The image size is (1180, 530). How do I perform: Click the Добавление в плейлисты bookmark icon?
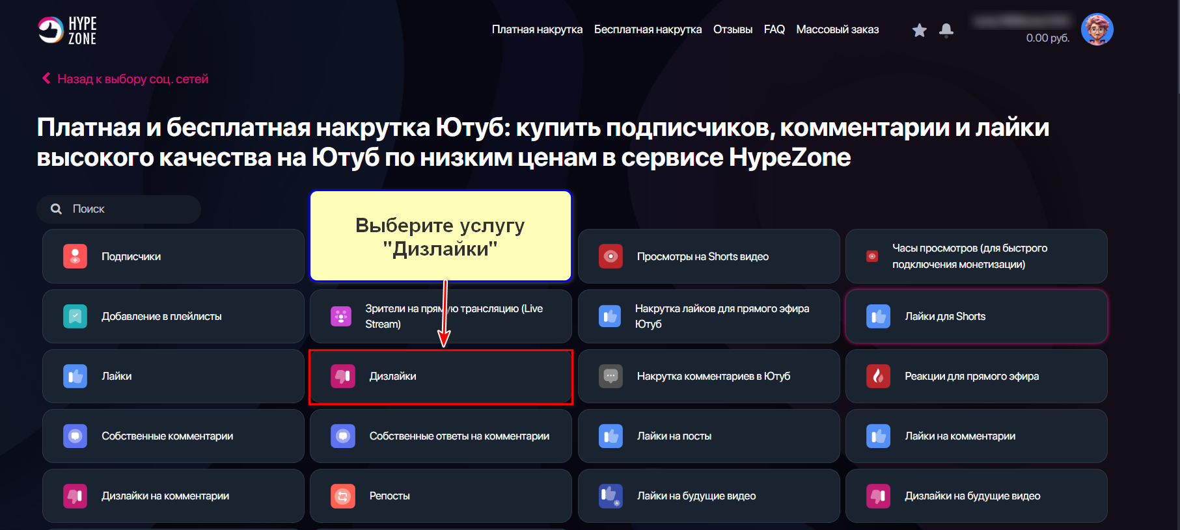tap(75, 316)
